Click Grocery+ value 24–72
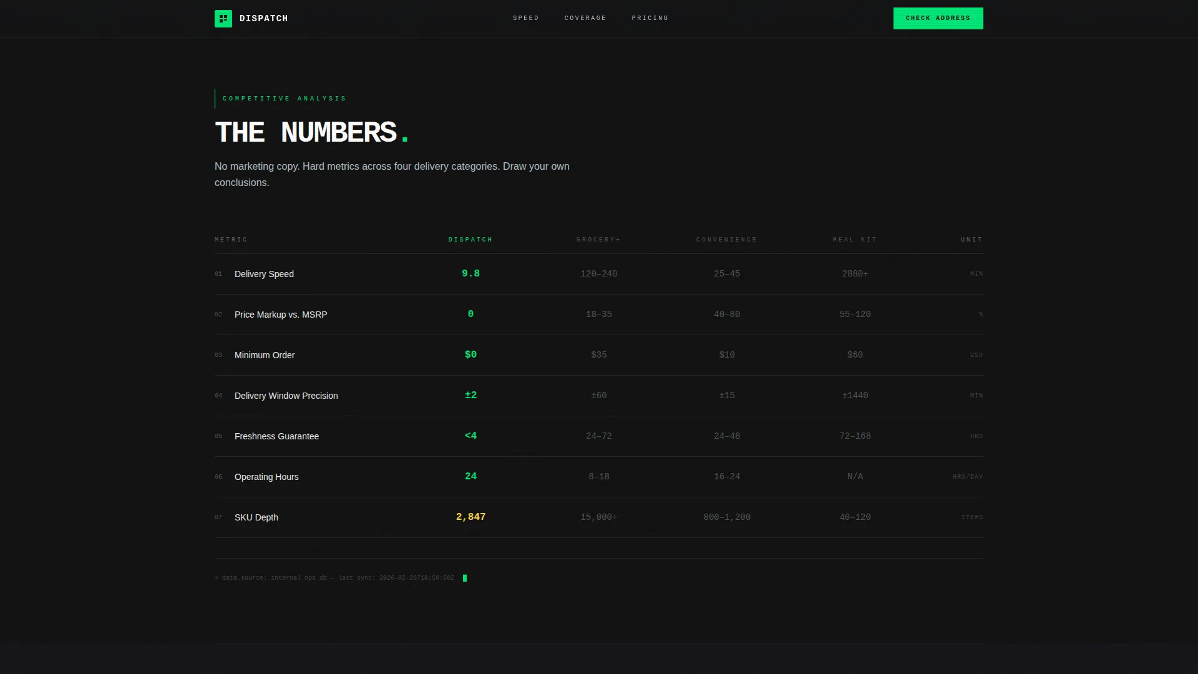 point(598,436)
